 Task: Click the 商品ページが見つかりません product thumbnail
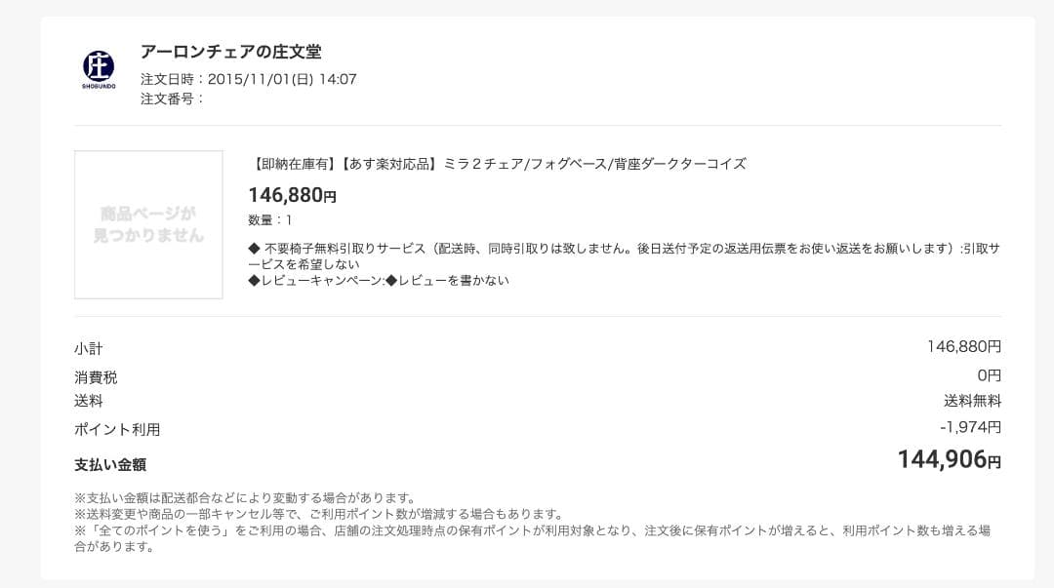148,224
